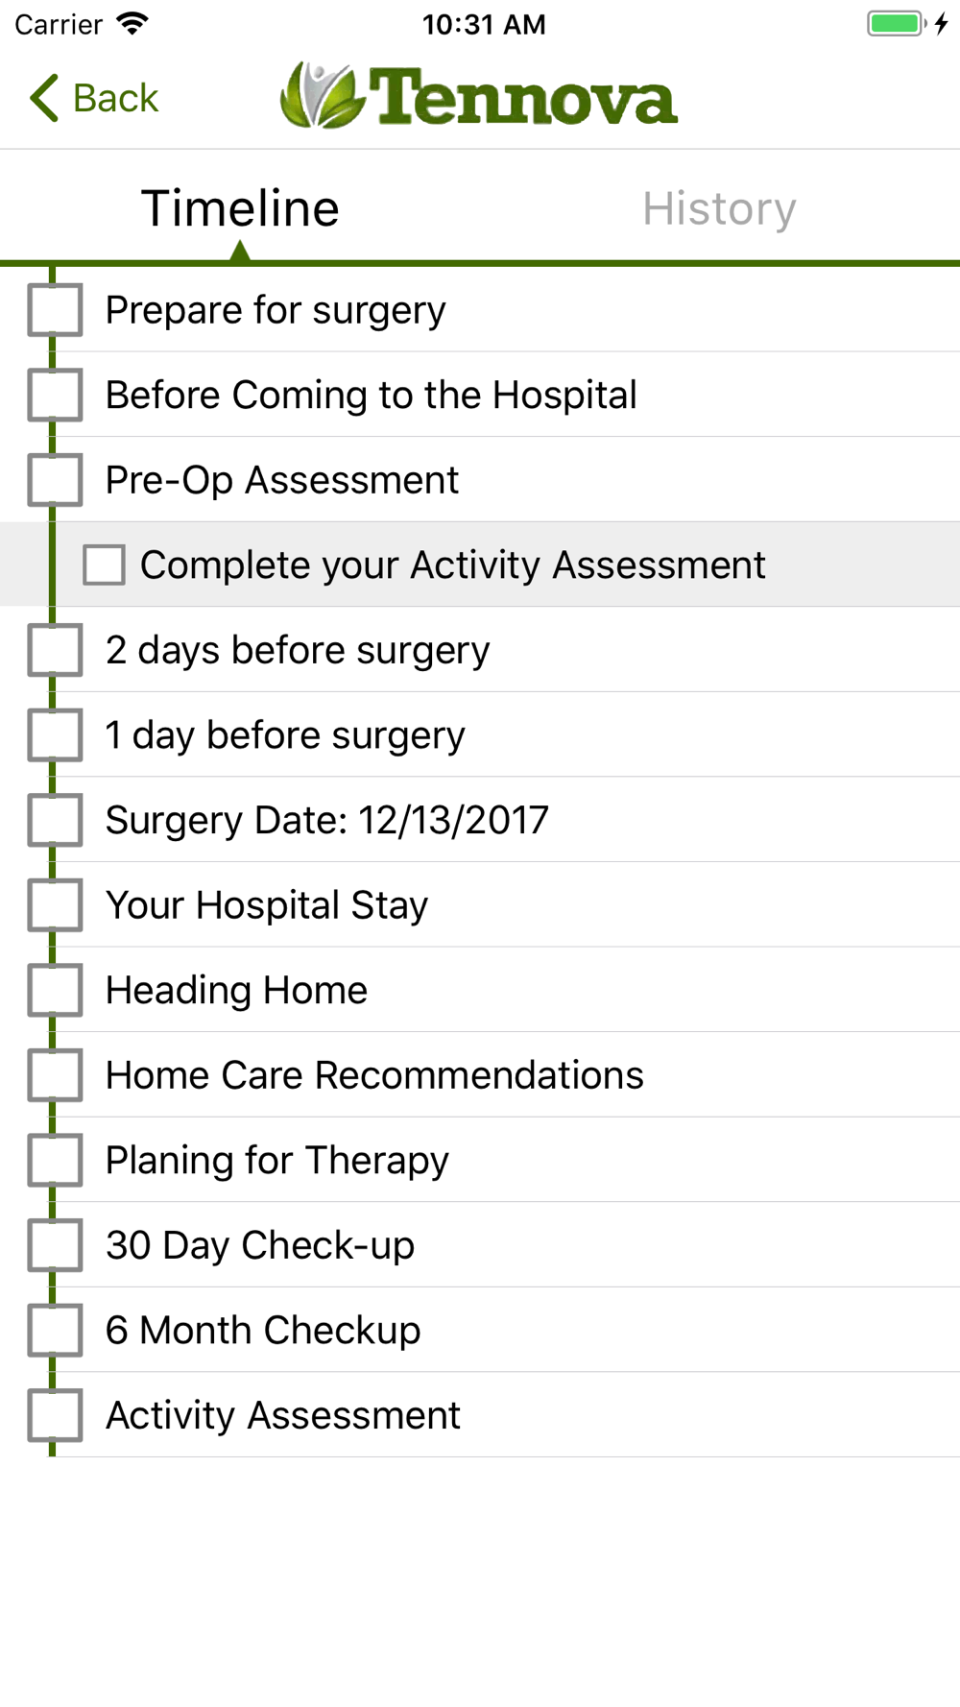Check the Prepare for surgery box

tap(55, 310)
